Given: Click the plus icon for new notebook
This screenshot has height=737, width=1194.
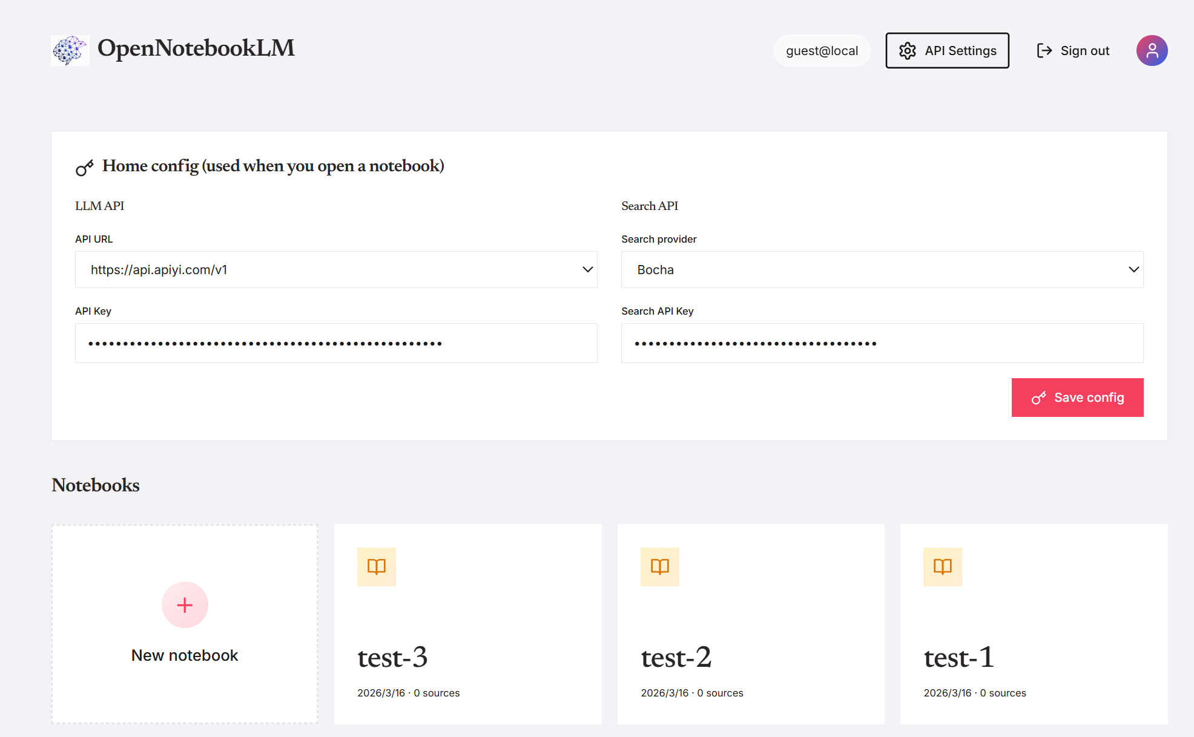Looking at the screenshot, I should coord(185,605).
